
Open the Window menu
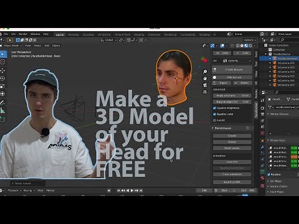pos(35,34)
